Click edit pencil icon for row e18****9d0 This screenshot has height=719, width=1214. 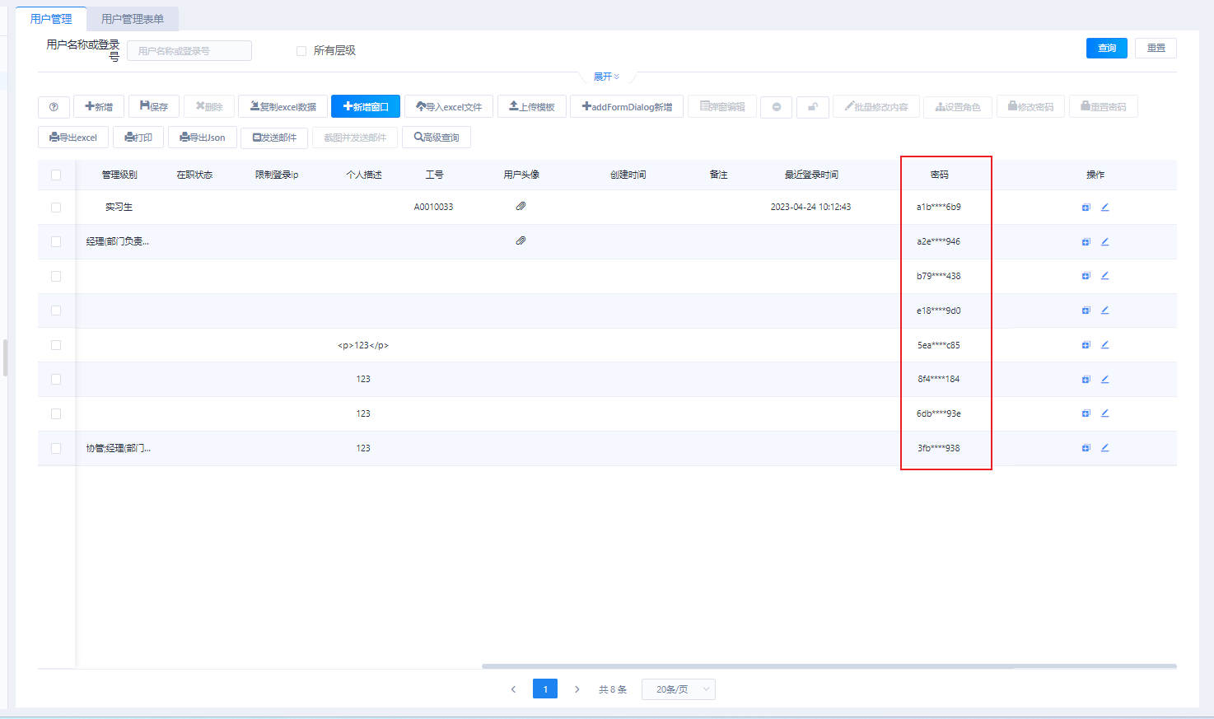coord(1105,310)
